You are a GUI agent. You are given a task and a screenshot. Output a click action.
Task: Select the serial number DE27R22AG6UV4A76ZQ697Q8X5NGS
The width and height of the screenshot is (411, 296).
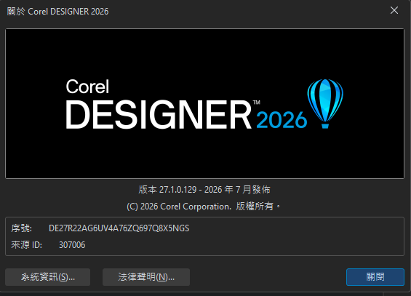tap(119, 228)
